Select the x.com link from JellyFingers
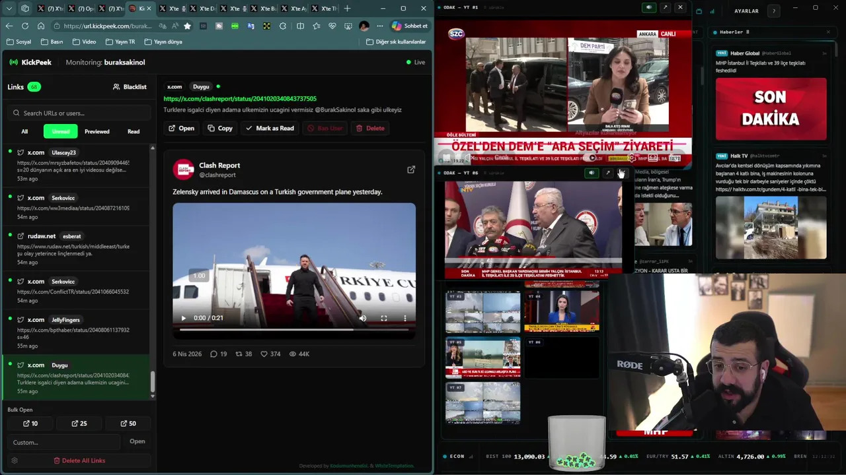This screenshot has height=475, width=846. click(76, 332)
